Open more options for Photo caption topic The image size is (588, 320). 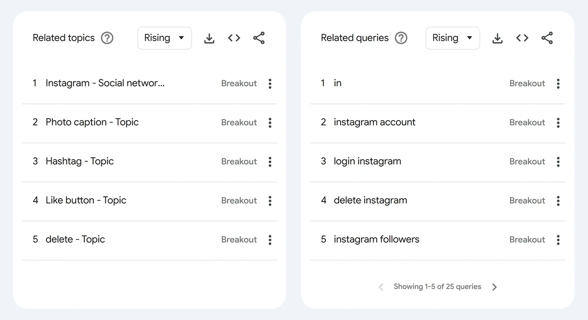click(270, 123)
